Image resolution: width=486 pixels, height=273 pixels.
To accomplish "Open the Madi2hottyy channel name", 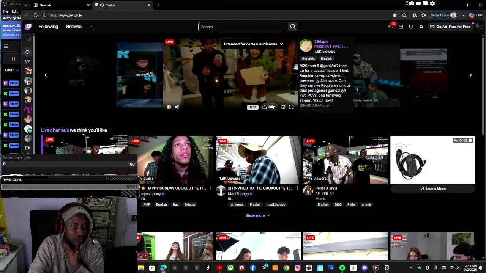I will [x=238, y=194].
